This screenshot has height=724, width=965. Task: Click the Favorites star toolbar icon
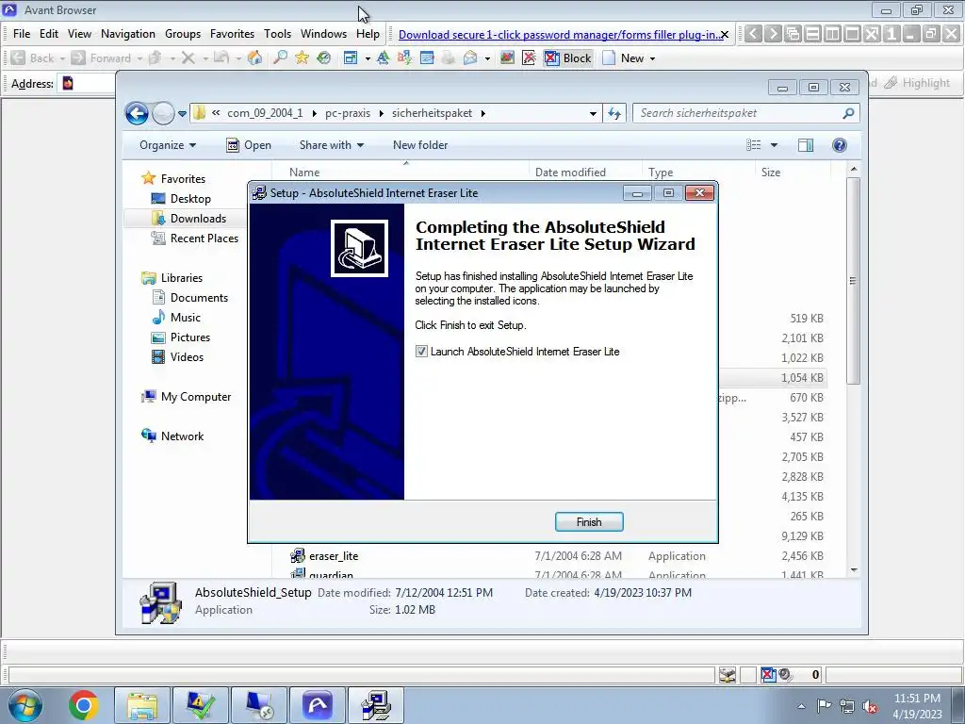(302, 58)
